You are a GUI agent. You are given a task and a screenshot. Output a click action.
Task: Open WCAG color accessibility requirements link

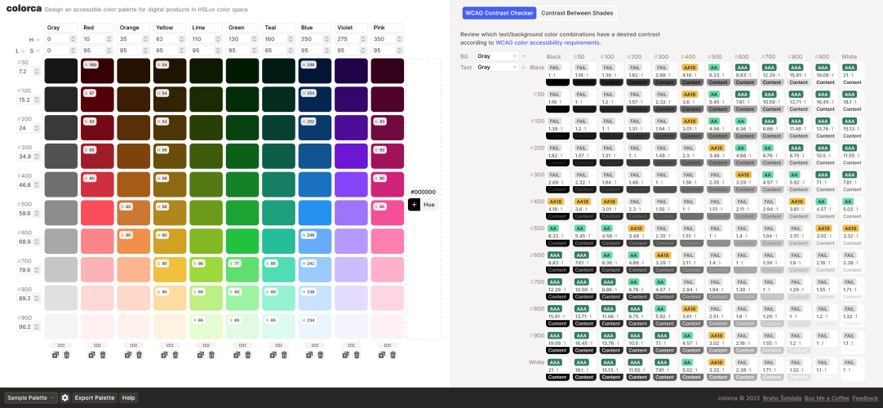pyautogui.click(x=548, y=42)
